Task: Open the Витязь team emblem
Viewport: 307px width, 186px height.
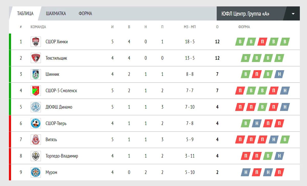Action: click(x=36, y=140)
